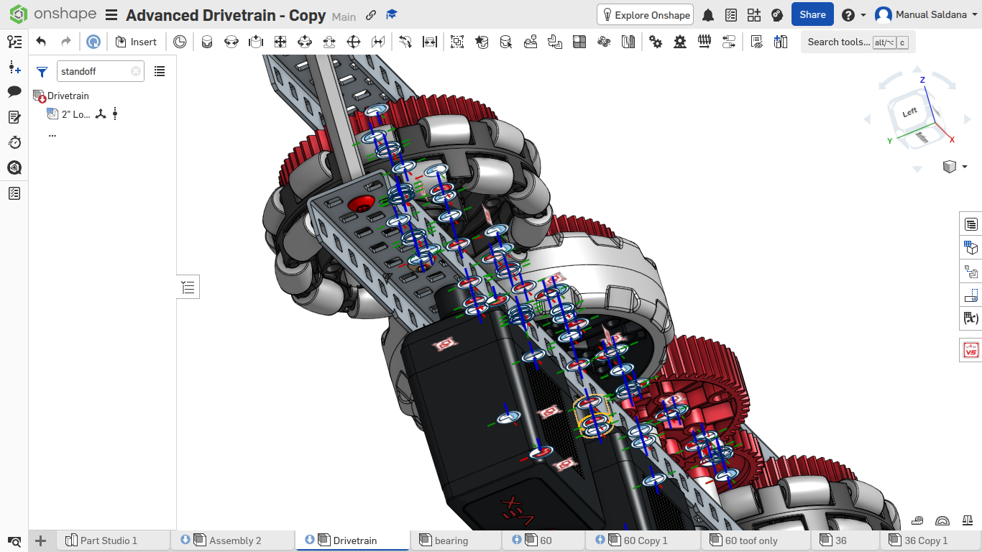Image resolution: width=982 pixels, height=552 pixels.
Task: Click the filter funnel icon
Action: pyautogui.click(x=42, y=72)
